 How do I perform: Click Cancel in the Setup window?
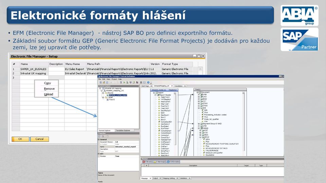tap(39, 139)
